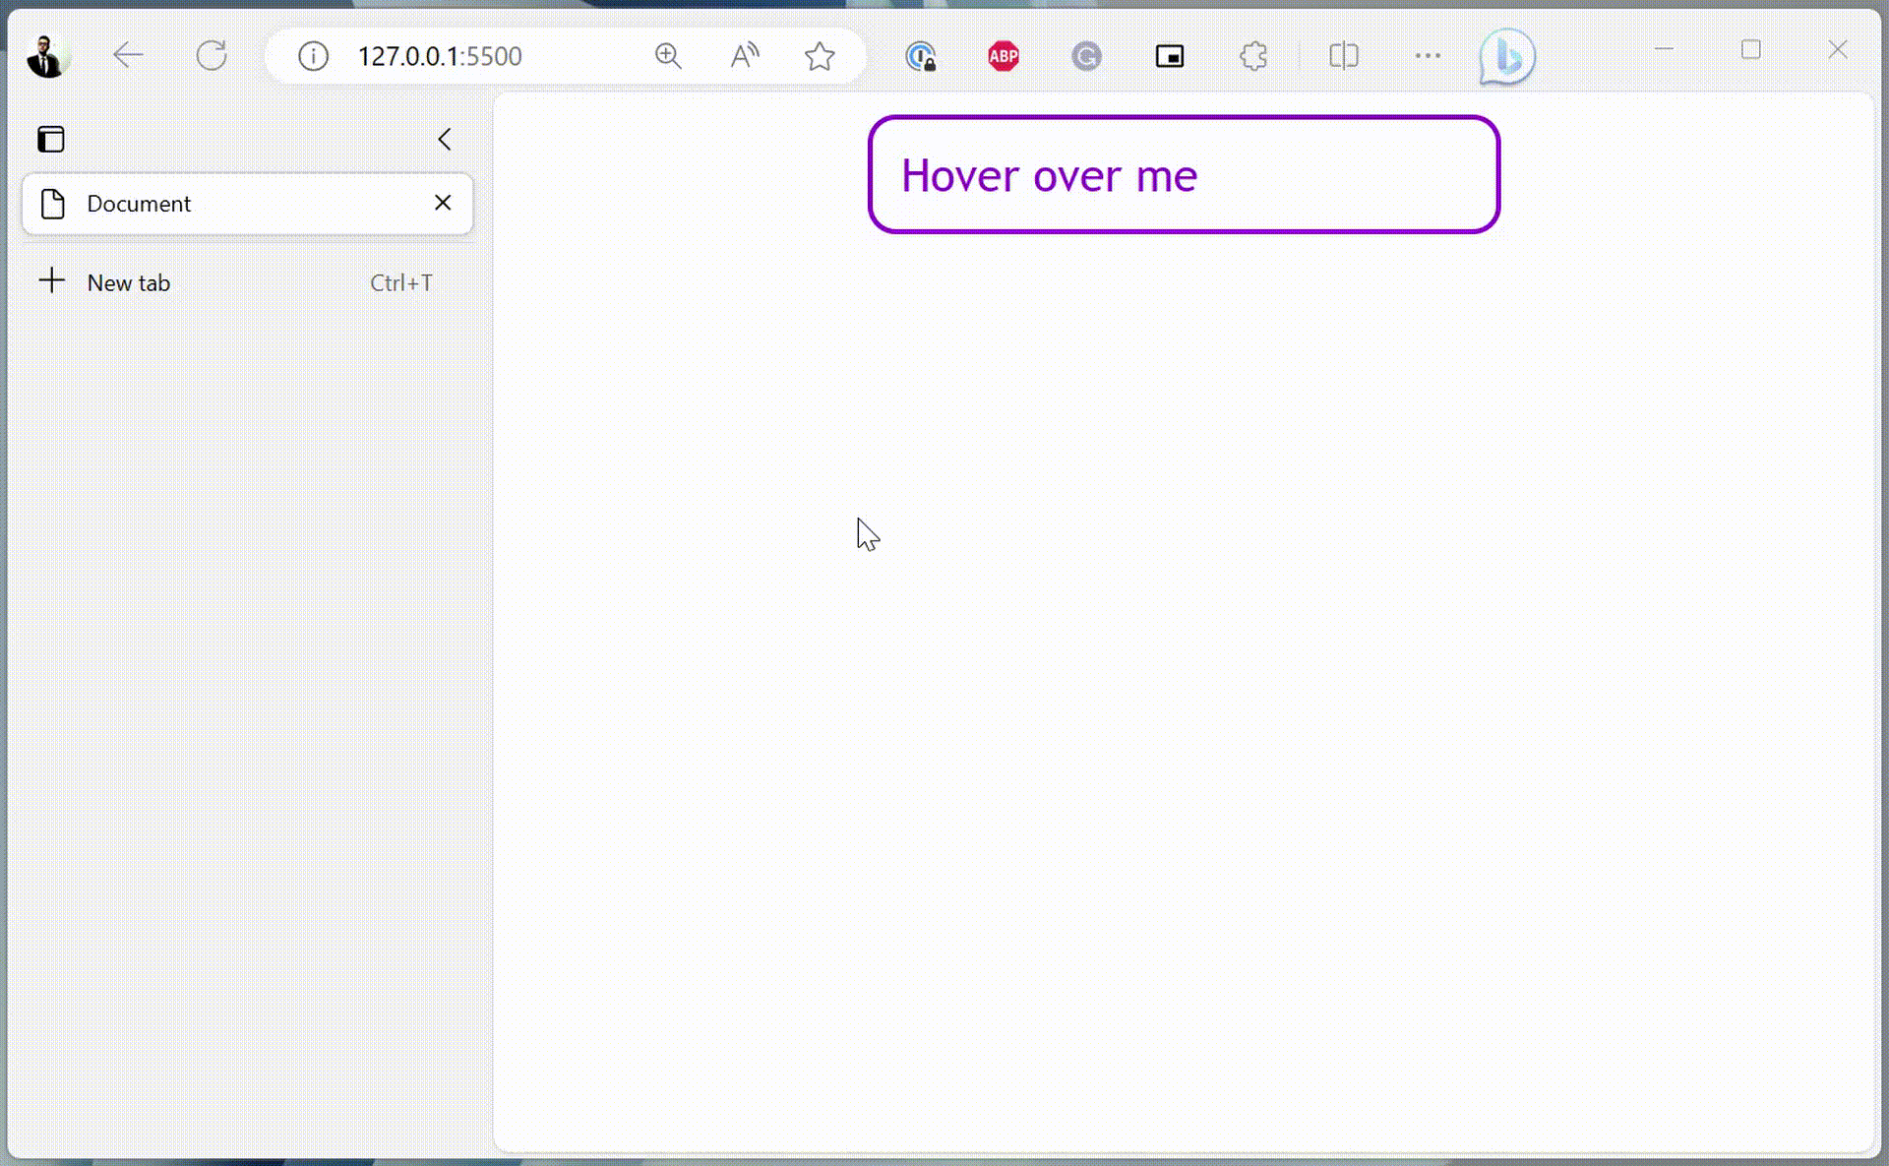Open the Adblock Plus extension
The height and width of the screenshot is (1166, 1889).
(1004, 56)
